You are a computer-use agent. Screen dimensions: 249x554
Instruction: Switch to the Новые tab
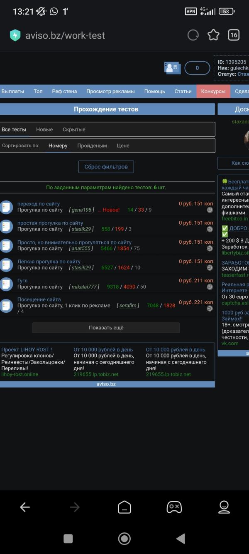[44, 129]
